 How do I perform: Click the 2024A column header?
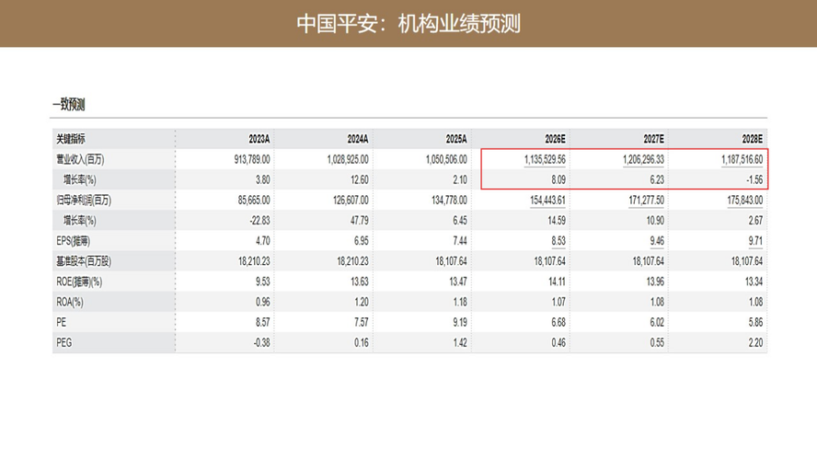tap(358, 139)
